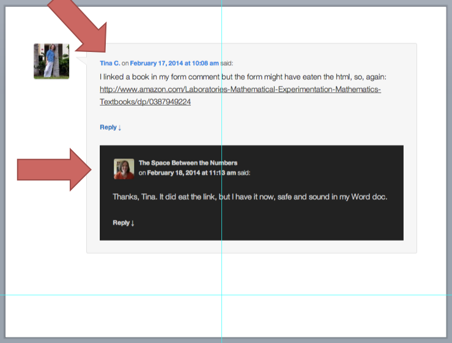Reply to Tina C.'s comment
Viewport: 452px width, 343px height.
[111, 127]
